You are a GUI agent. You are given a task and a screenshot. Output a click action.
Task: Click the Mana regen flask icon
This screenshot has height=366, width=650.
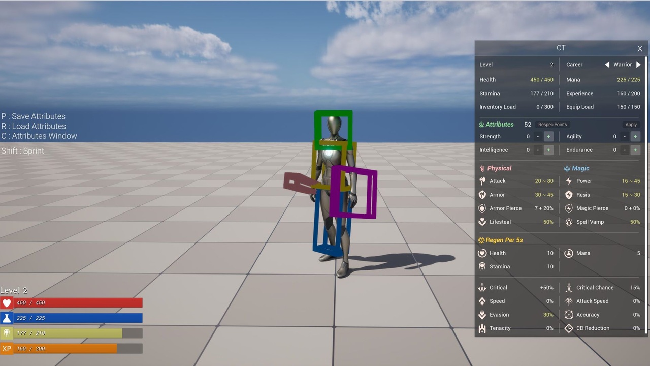(x=569, y=253)
